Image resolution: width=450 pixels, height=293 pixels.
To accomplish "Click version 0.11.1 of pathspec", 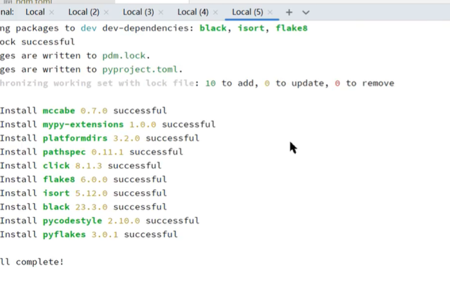I will point(107,152).
